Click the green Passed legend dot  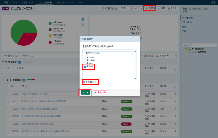click(x=50, y=24)
